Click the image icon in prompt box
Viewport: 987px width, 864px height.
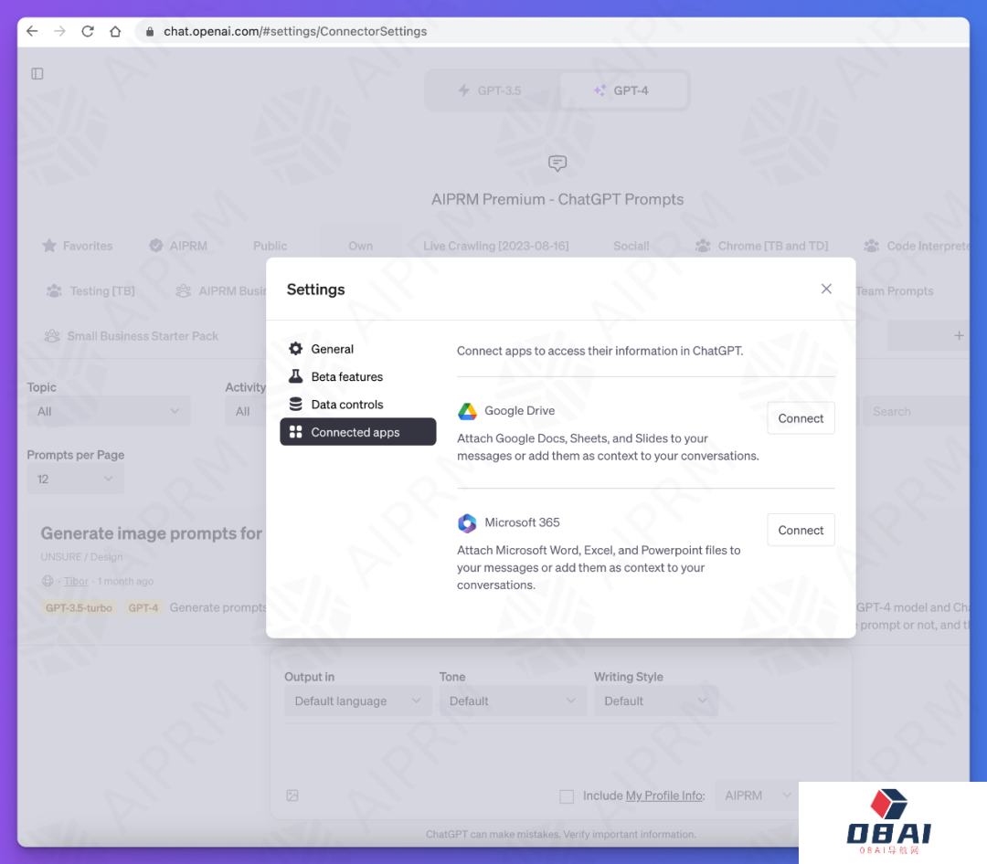[292, 796]
